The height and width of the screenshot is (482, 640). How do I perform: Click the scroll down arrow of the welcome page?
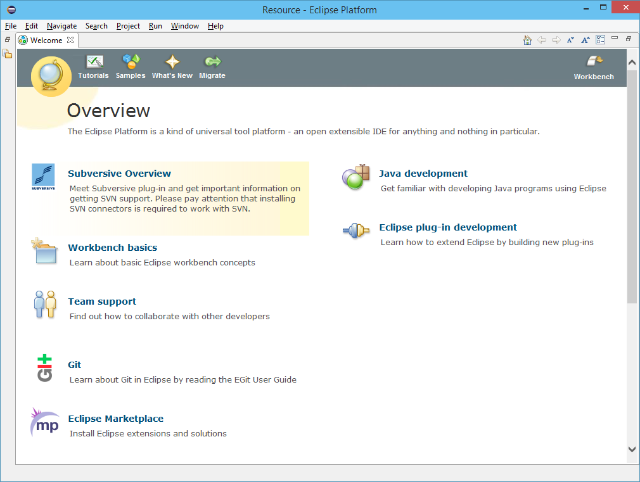point(632,449)
